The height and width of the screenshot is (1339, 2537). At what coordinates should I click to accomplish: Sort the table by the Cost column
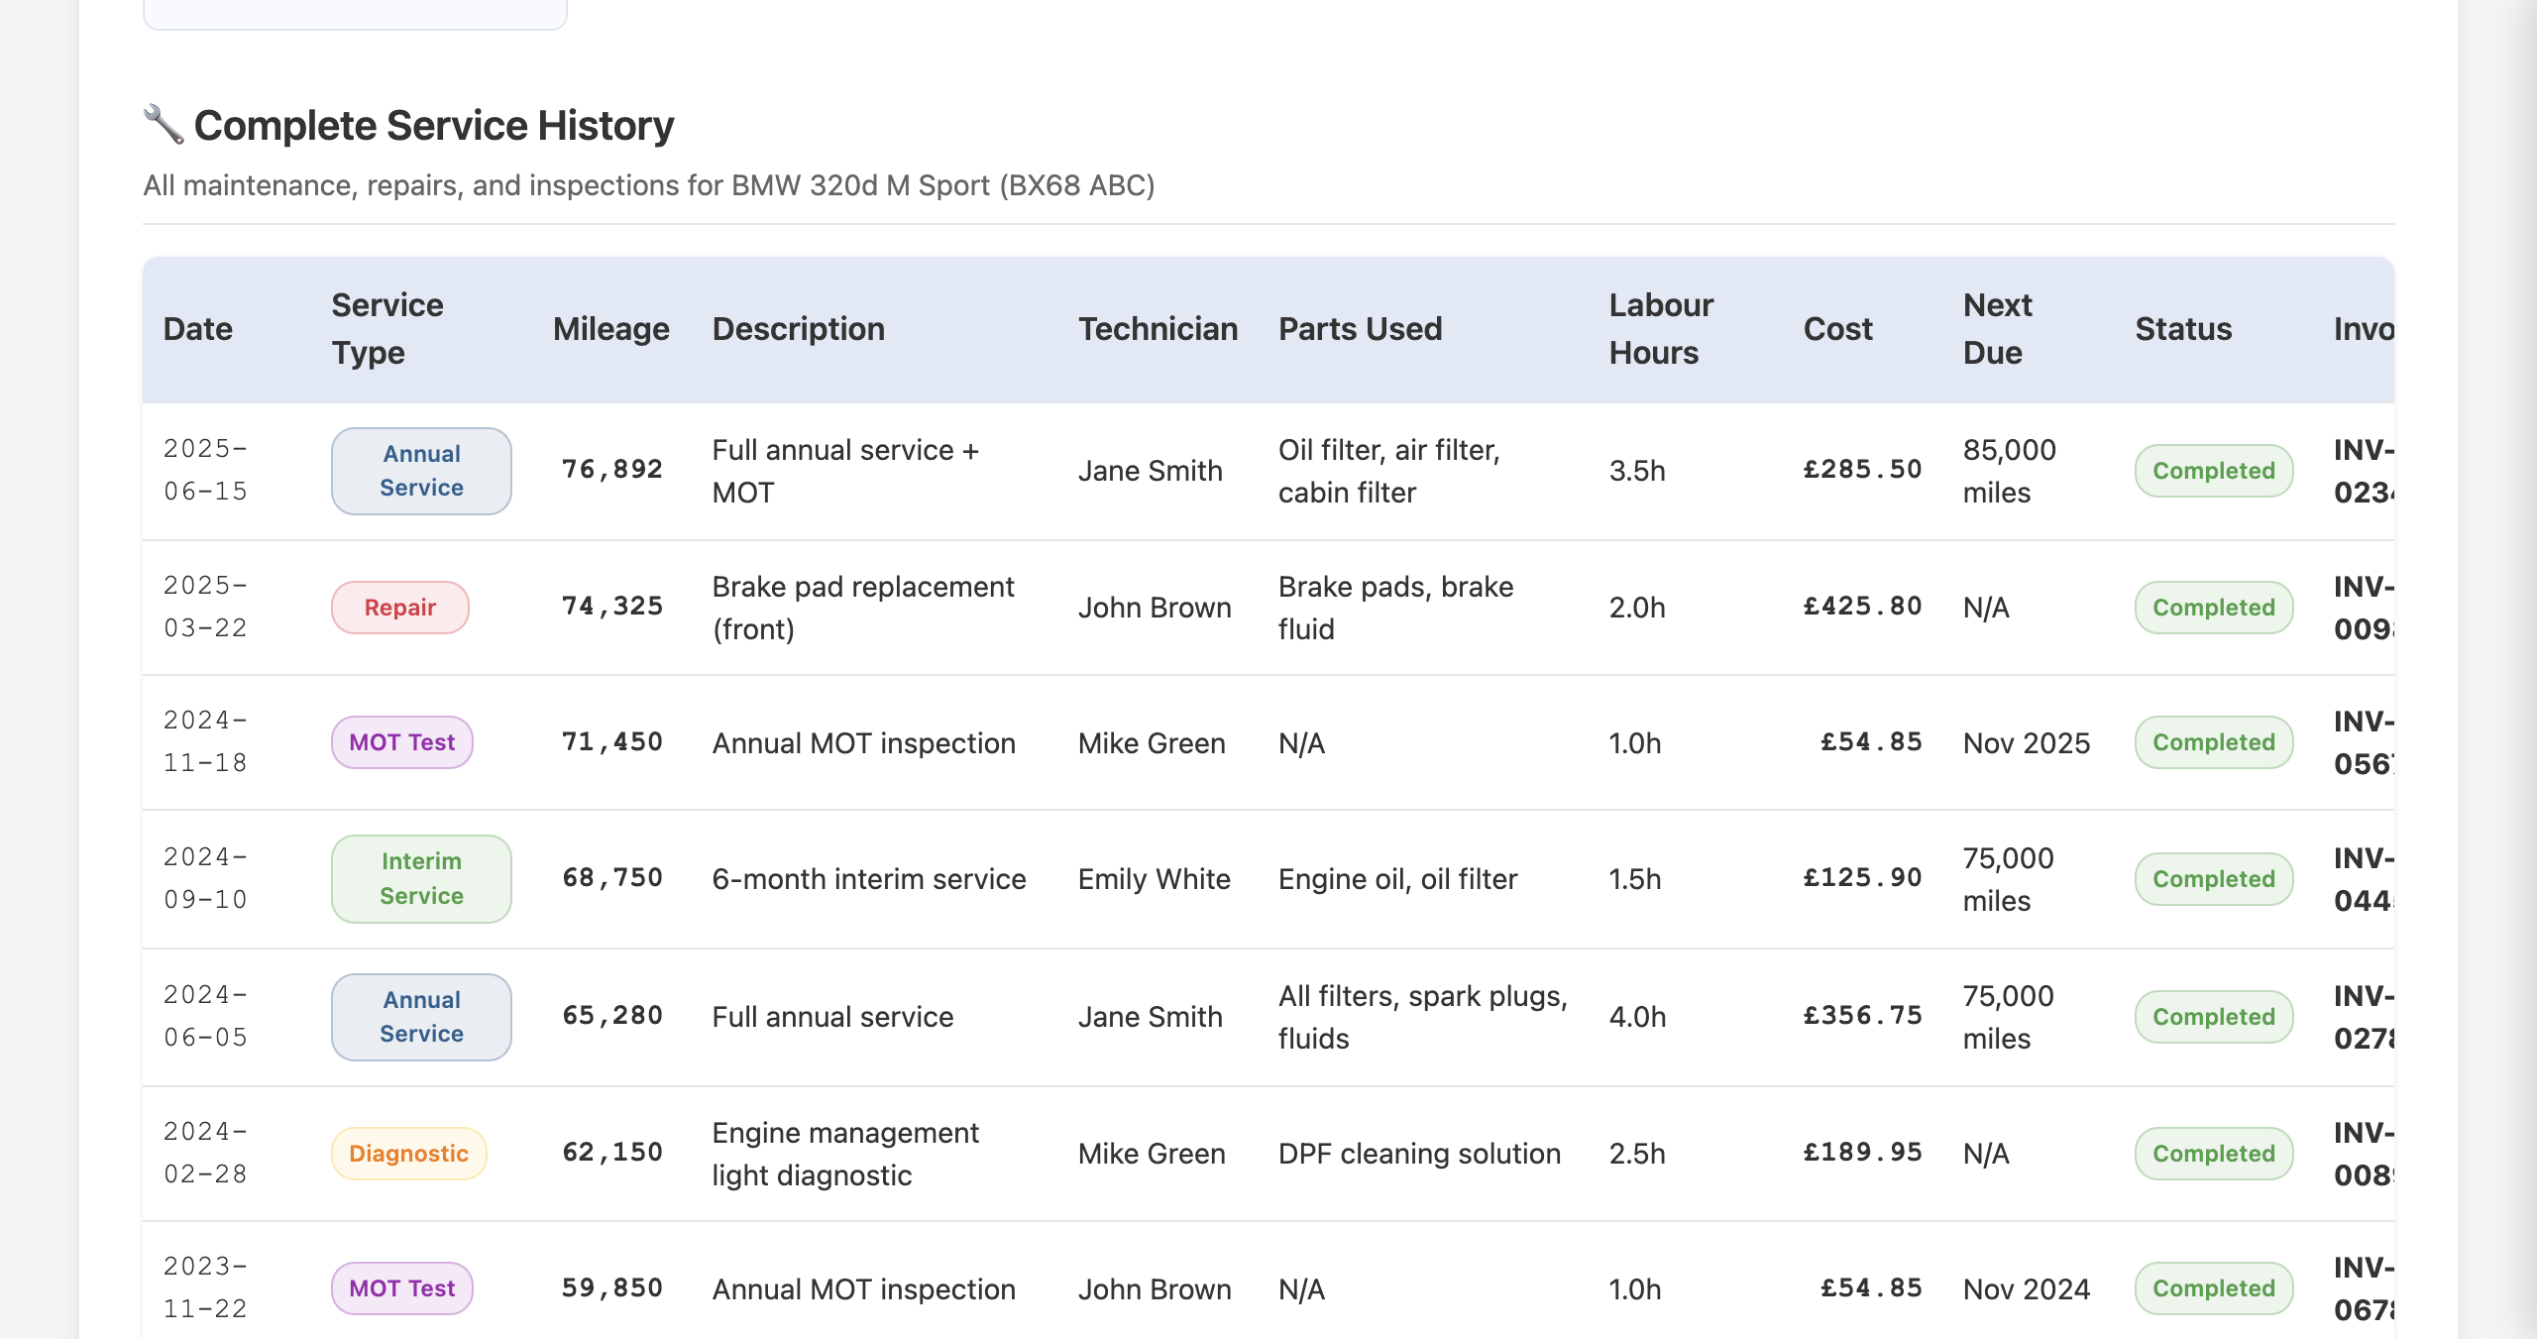coord(1837,328)
